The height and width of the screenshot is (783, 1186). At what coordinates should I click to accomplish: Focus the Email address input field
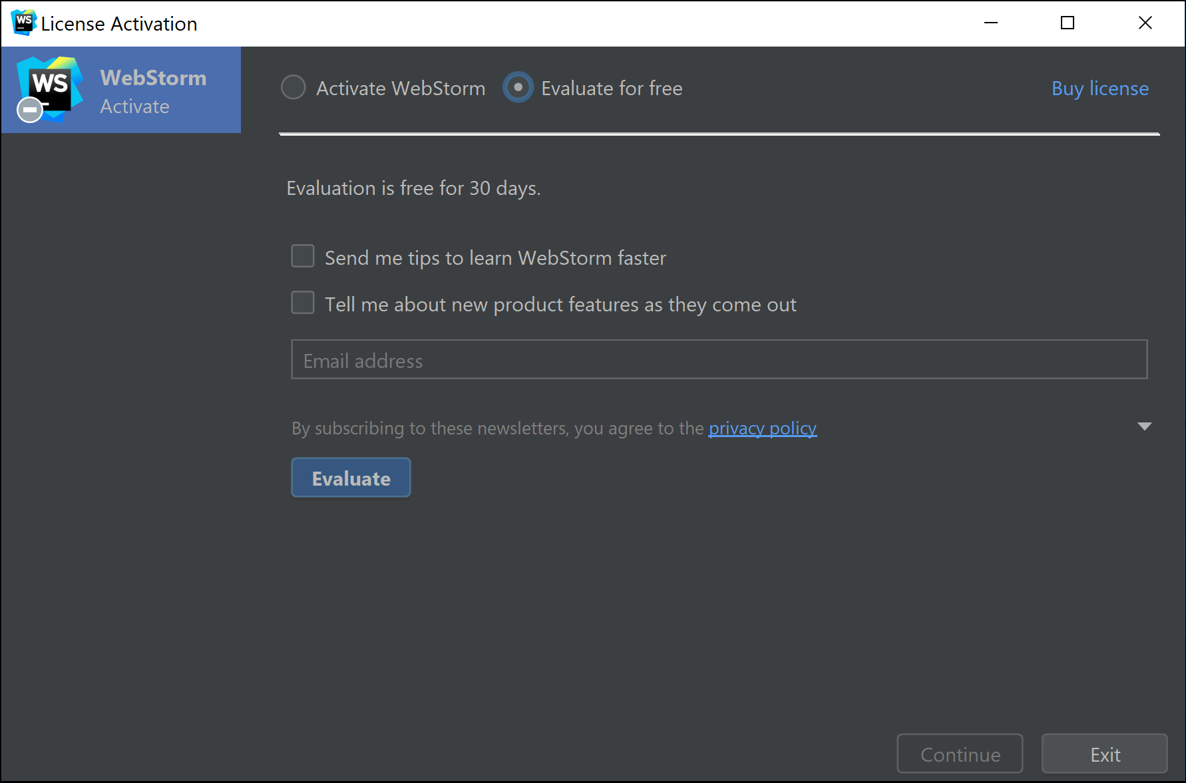(x=719, y=360)
